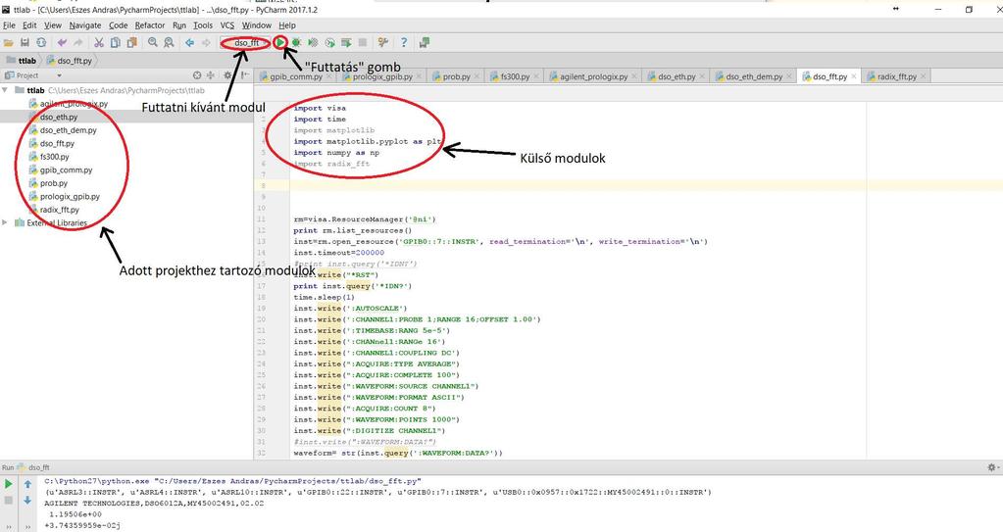Viewport: 1003px width, 532px height.
Task: Click the Stop square in Run panel
Action: tap(8, 501)
